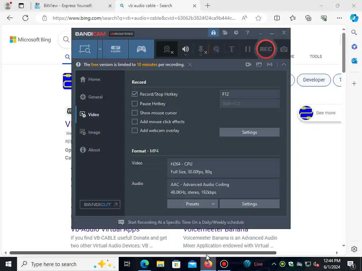Enable Add mouse click effects checkbox

135,121
